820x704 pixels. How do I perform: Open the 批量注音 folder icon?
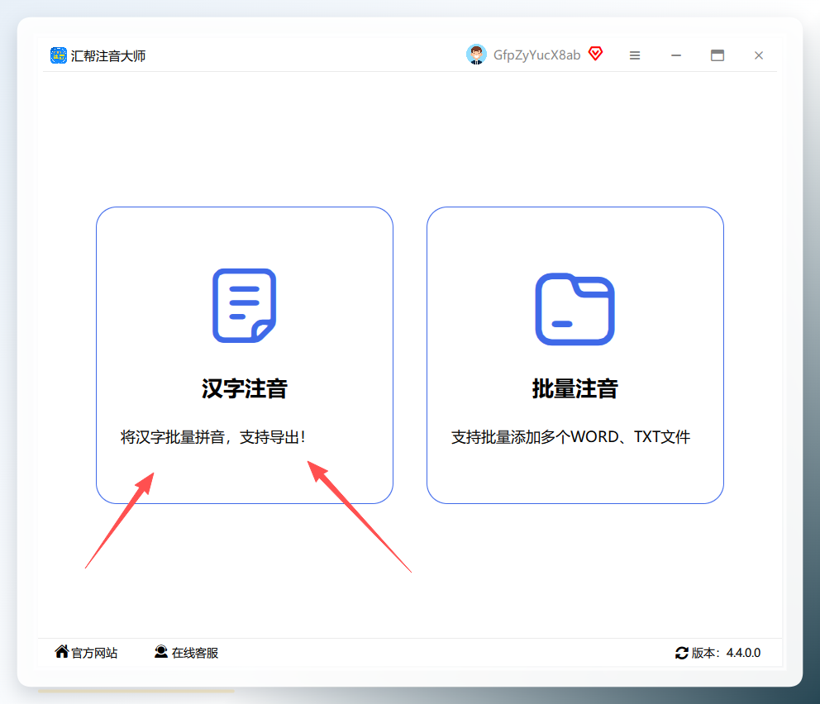[574, 309]
